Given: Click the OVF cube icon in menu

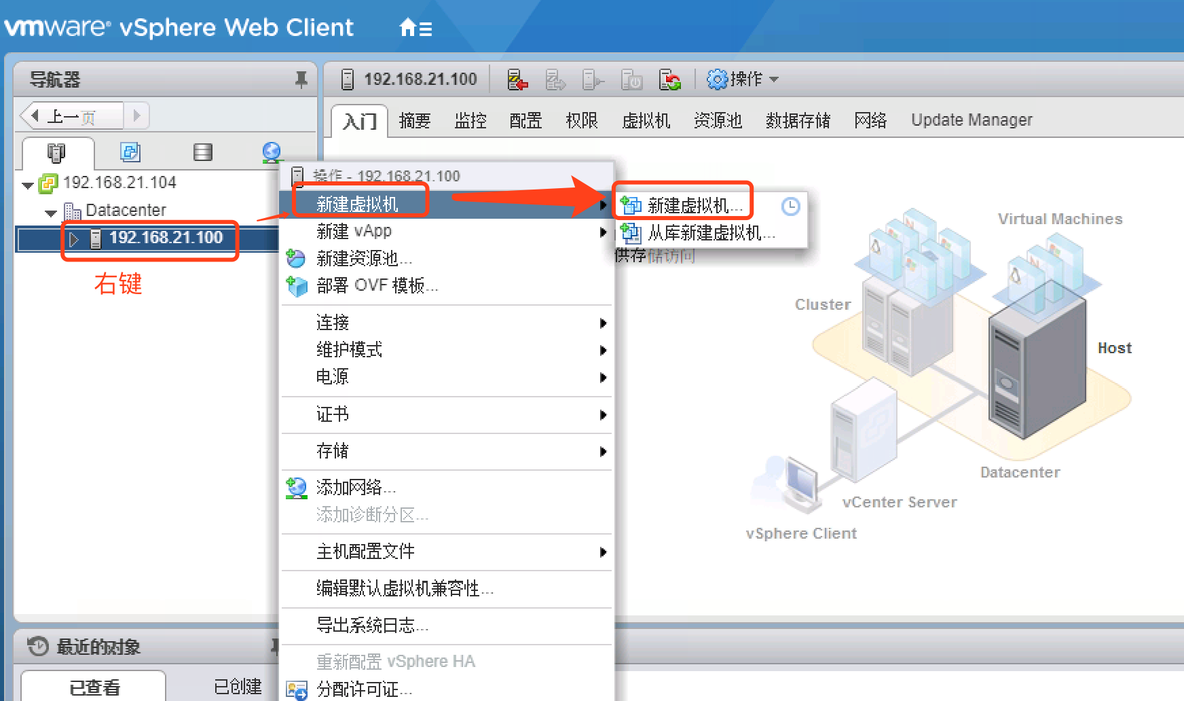Looking at the screenshot, I should point(297,286).
